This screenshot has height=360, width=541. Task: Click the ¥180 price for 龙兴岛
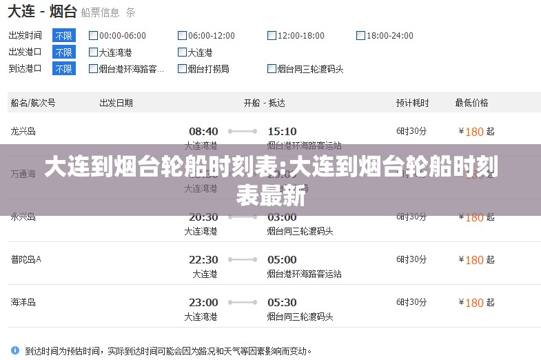click(x=471, y=132)
